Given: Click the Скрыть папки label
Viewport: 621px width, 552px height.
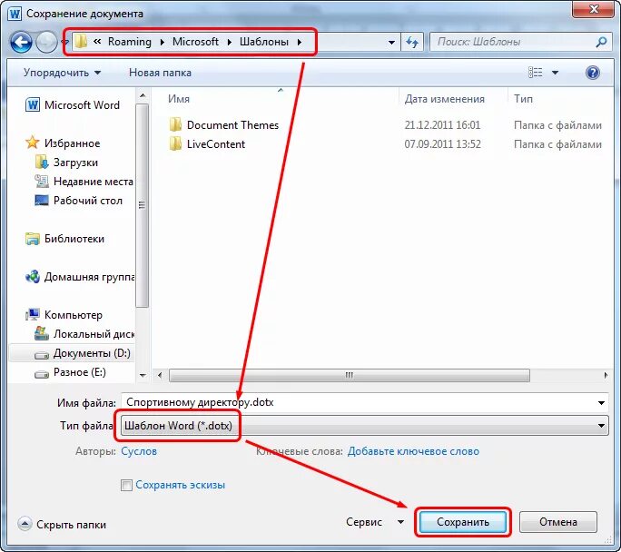Looking at the screenshot, I should point(72,524).
